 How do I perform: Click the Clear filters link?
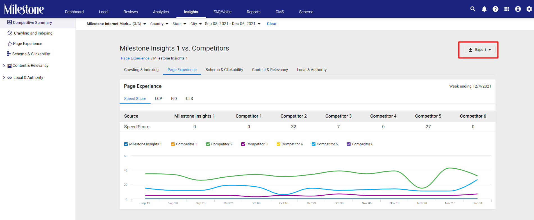click(272, 24)
